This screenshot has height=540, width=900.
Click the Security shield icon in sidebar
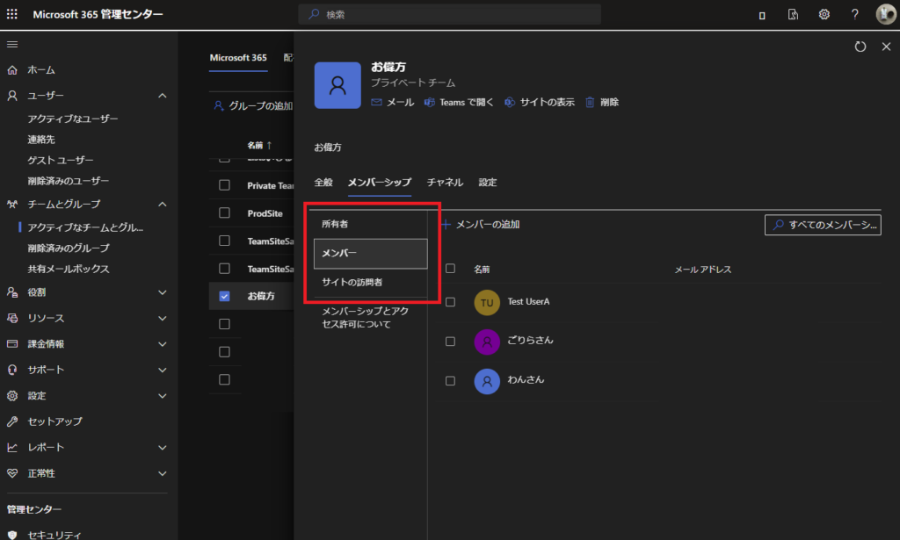pyautogui.click(x=12, y=535)
